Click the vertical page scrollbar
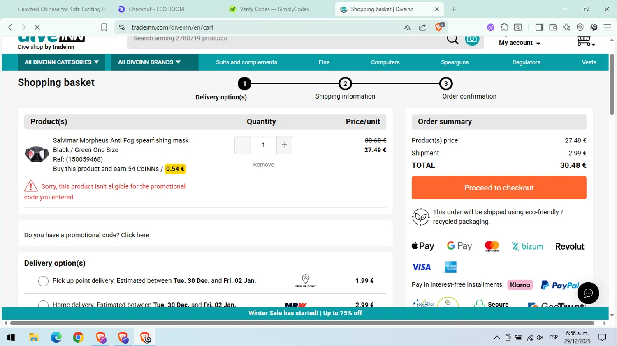 pos(612,84)
